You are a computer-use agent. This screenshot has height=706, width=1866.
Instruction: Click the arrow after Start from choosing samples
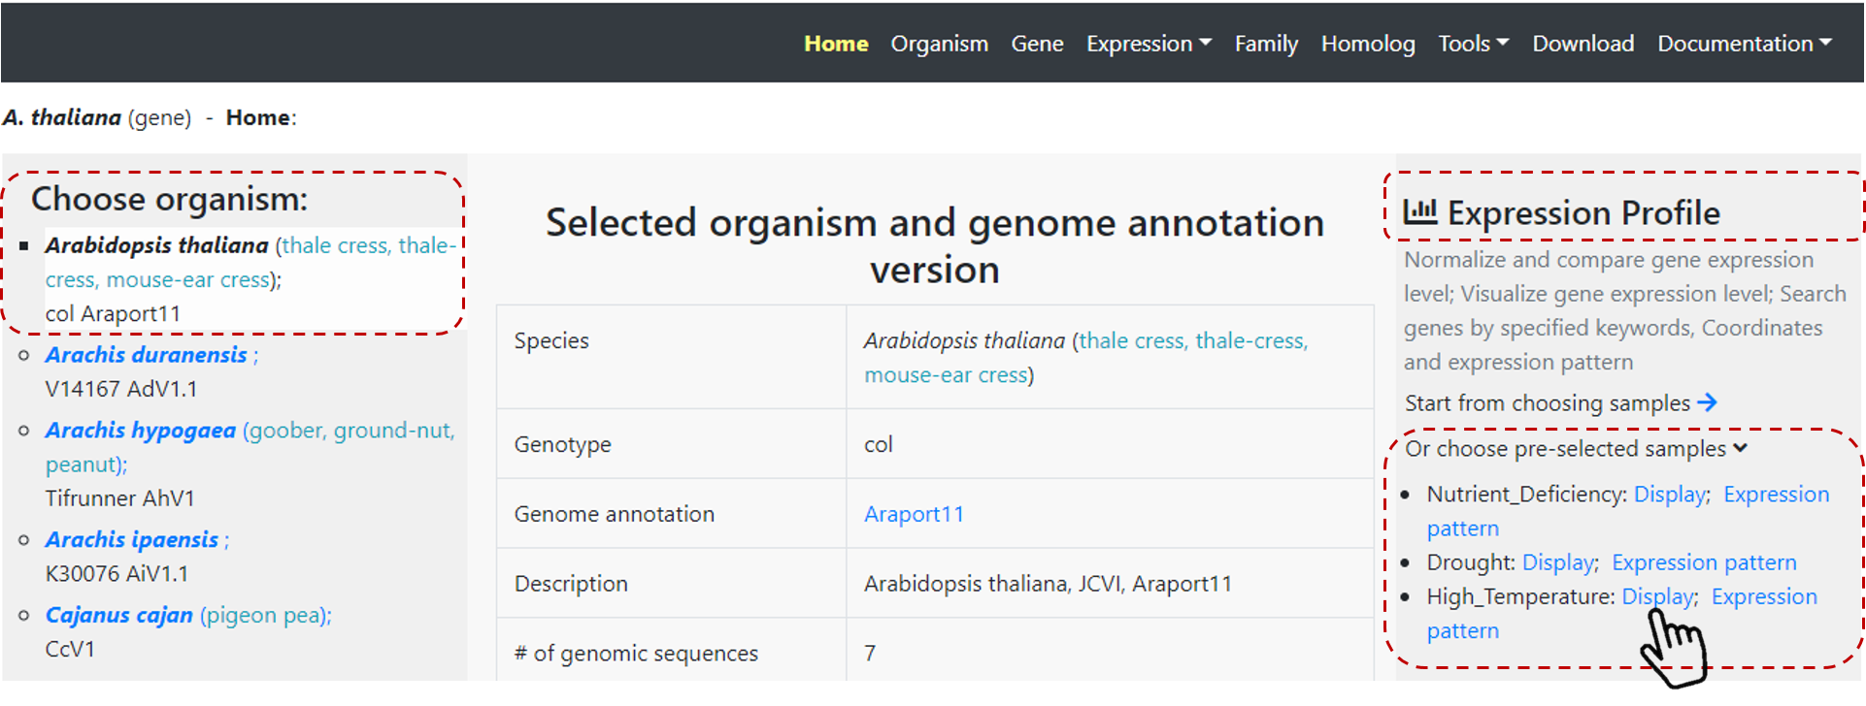point(1707,402)
